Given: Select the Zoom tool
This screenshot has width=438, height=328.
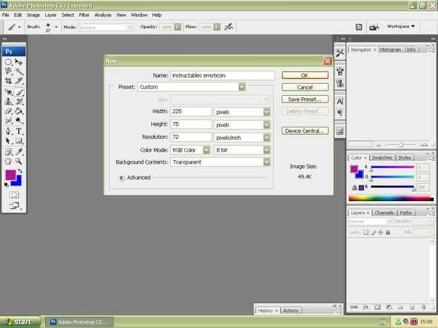Looking at the screenshot, I should point(18,162).
